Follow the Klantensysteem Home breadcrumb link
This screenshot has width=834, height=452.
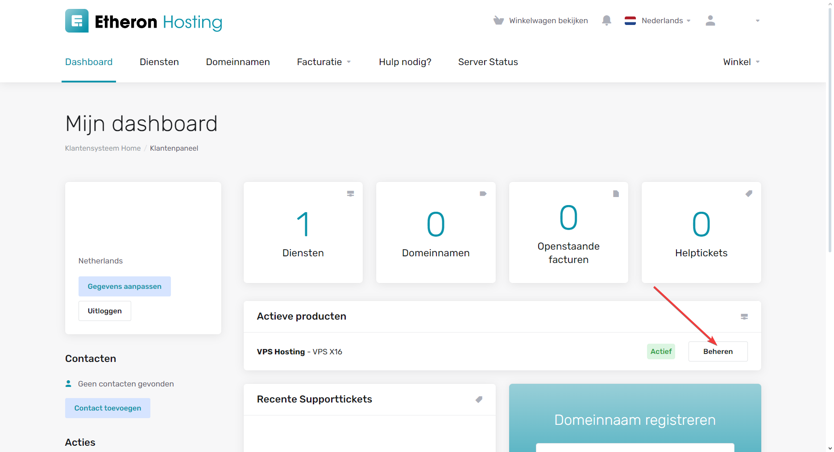click(103, 148)
